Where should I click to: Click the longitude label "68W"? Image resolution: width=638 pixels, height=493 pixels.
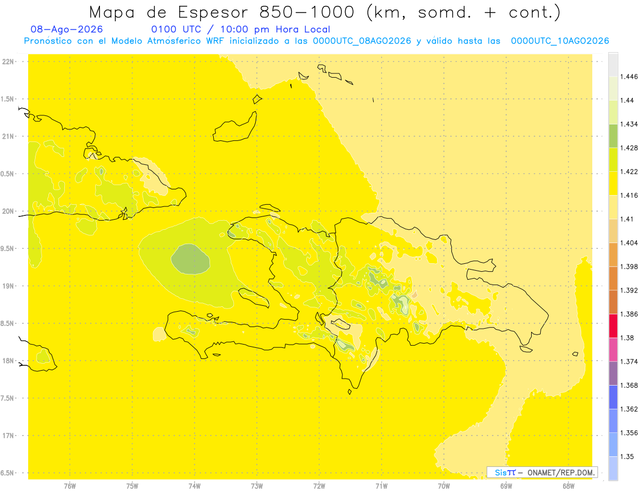[568, 487]
